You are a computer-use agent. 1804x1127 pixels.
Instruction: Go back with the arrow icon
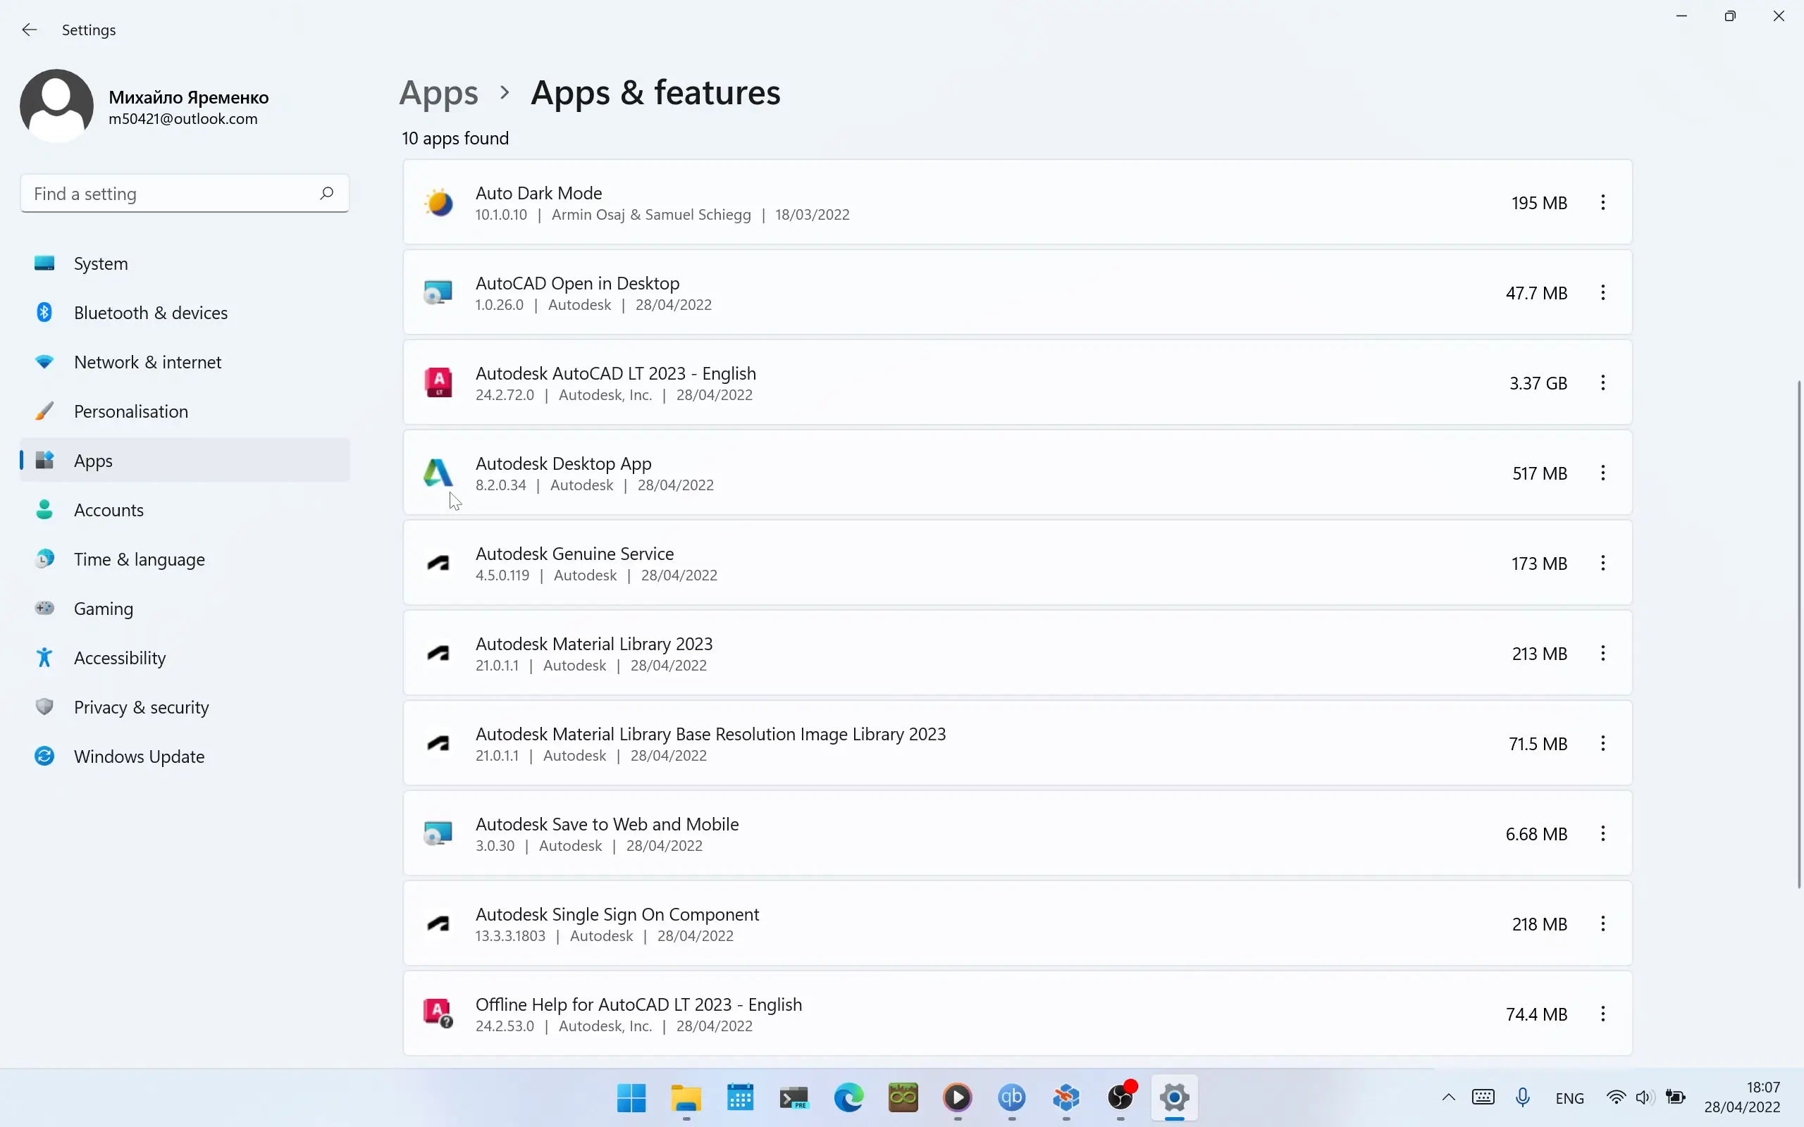click(30, 30)
